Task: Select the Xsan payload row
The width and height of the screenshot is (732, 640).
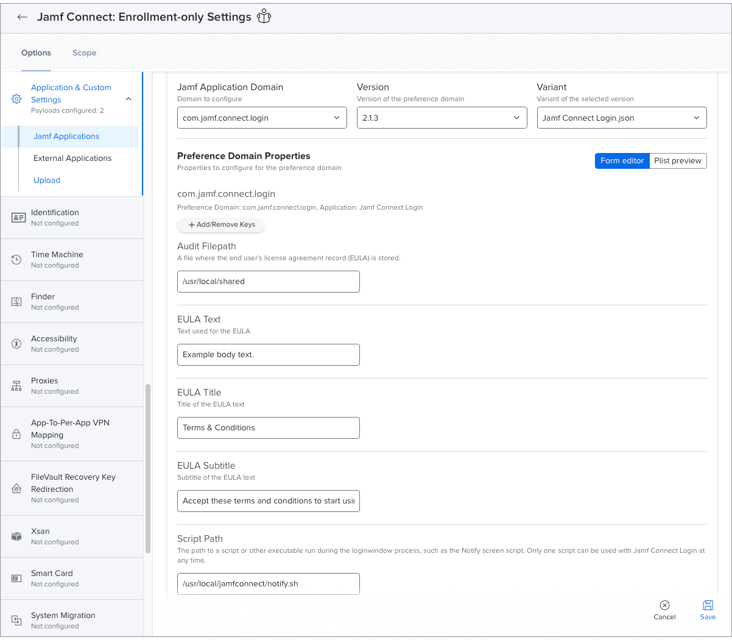Action: tap(72, 536)
